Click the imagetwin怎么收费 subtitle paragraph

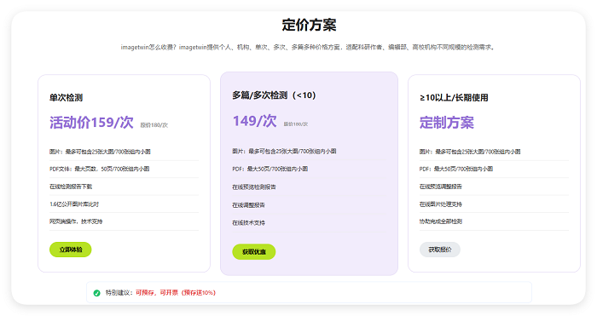point(308,48)
